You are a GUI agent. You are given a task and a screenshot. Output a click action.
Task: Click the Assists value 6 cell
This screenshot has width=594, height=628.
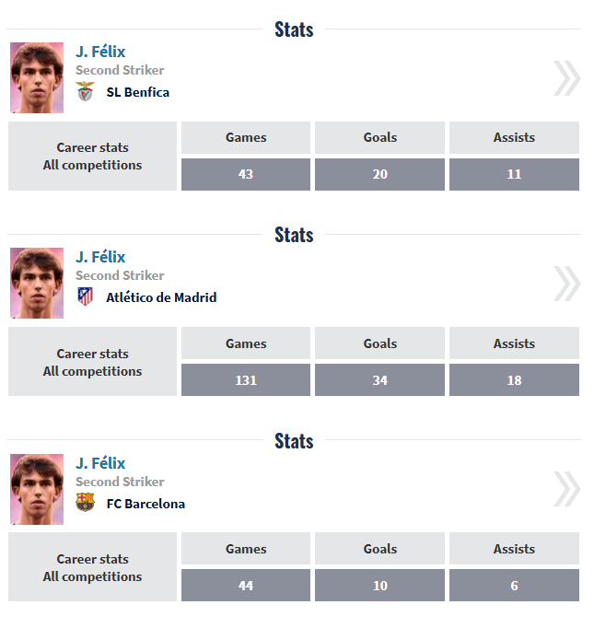514,586
